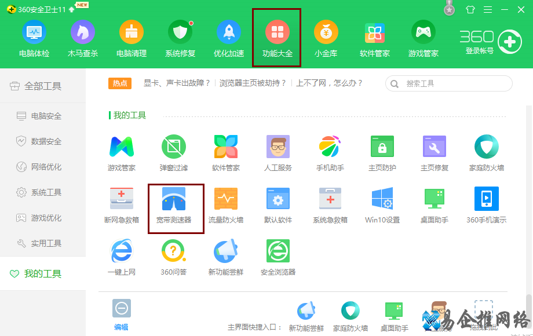Click the 搜索工具 search field
Screen dimensions: 533x336
448,83
